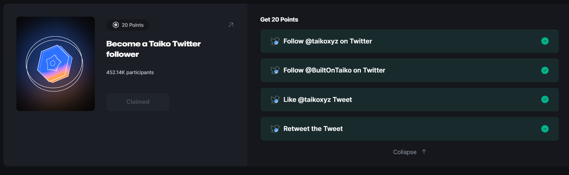
Task: Click the 20 Points badge
Action: (x=128, y=25)
